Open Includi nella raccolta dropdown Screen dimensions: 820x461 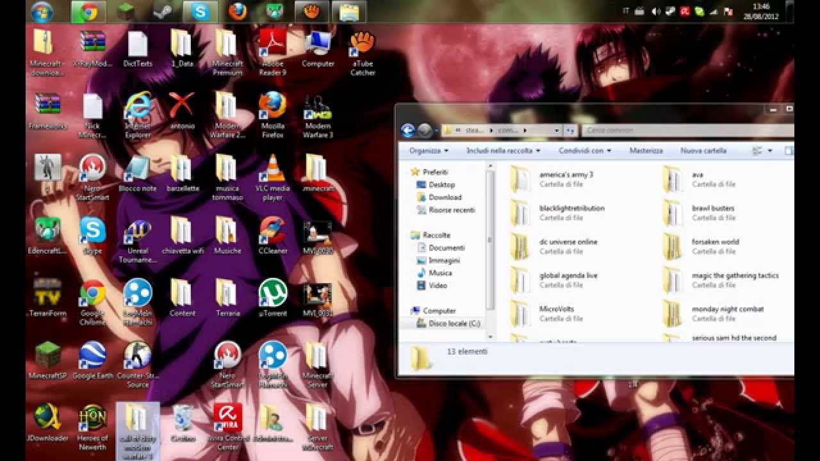pos(504,151)
